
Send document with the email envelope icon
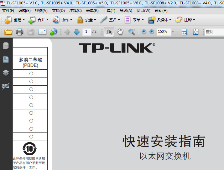pos(42,32)
